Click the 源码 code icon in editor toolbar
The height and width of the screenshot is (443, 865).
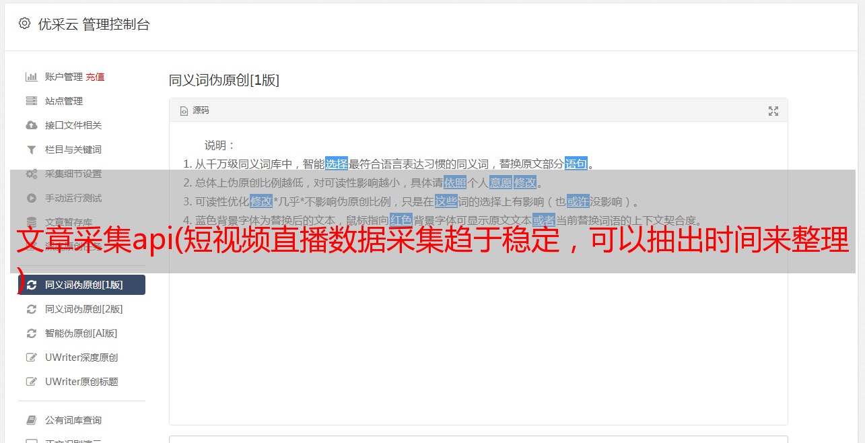pyautogui.click(x=184, y=111)
